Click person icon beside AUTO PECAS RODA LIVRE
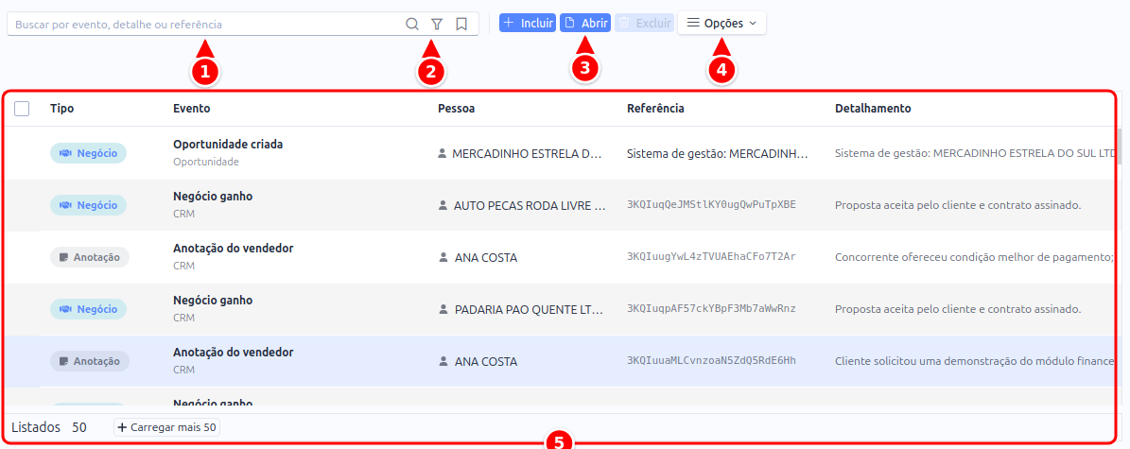 pos(443,205)
